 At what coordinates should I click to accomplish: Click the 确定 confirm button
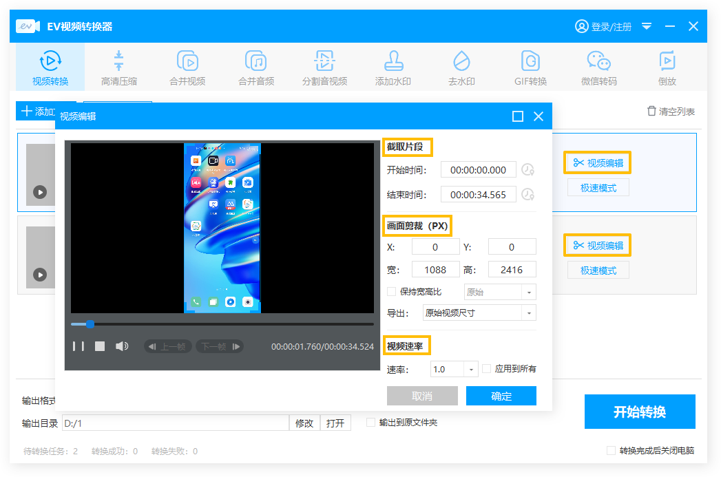click(501, 396)
